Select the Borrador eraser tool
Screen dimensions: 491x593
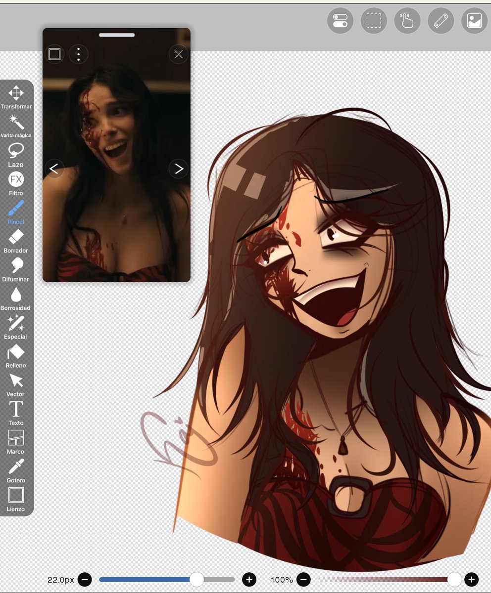coord(16,241)
